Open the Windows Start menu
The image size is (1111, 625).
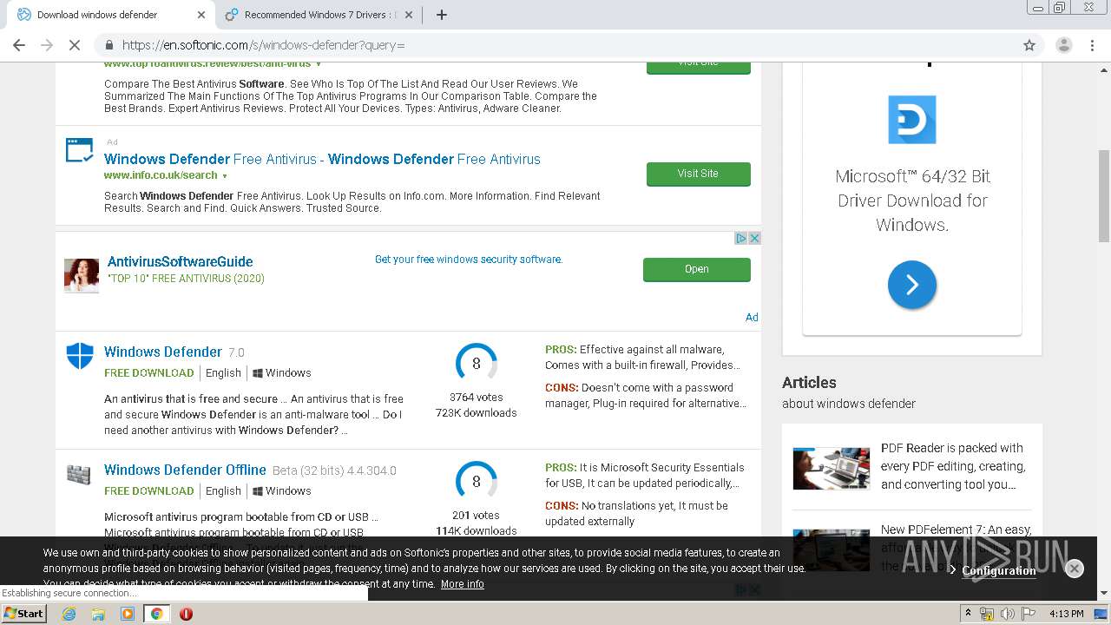[23, 614]
